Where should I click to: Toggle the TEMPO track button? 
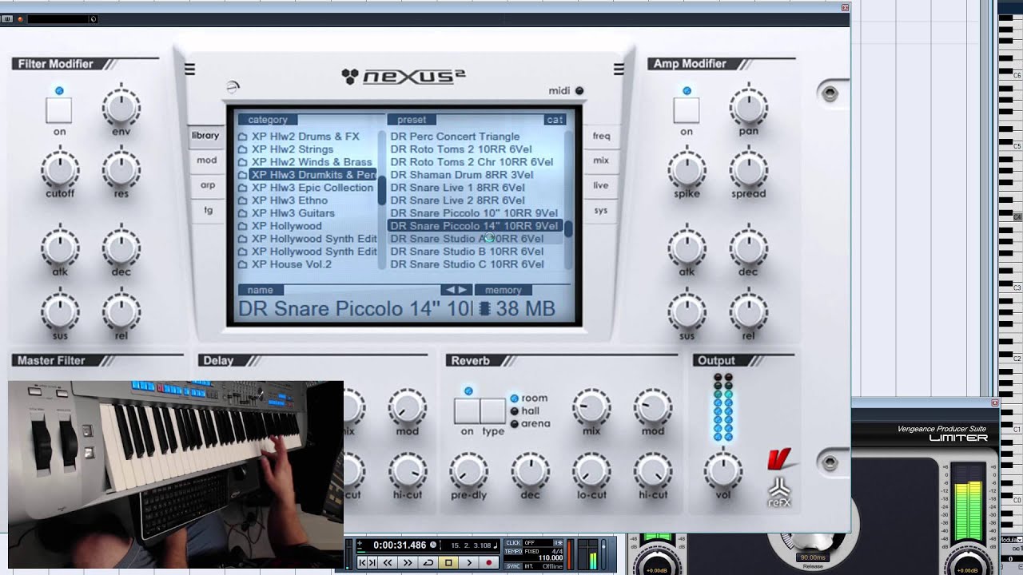(513, 551)
